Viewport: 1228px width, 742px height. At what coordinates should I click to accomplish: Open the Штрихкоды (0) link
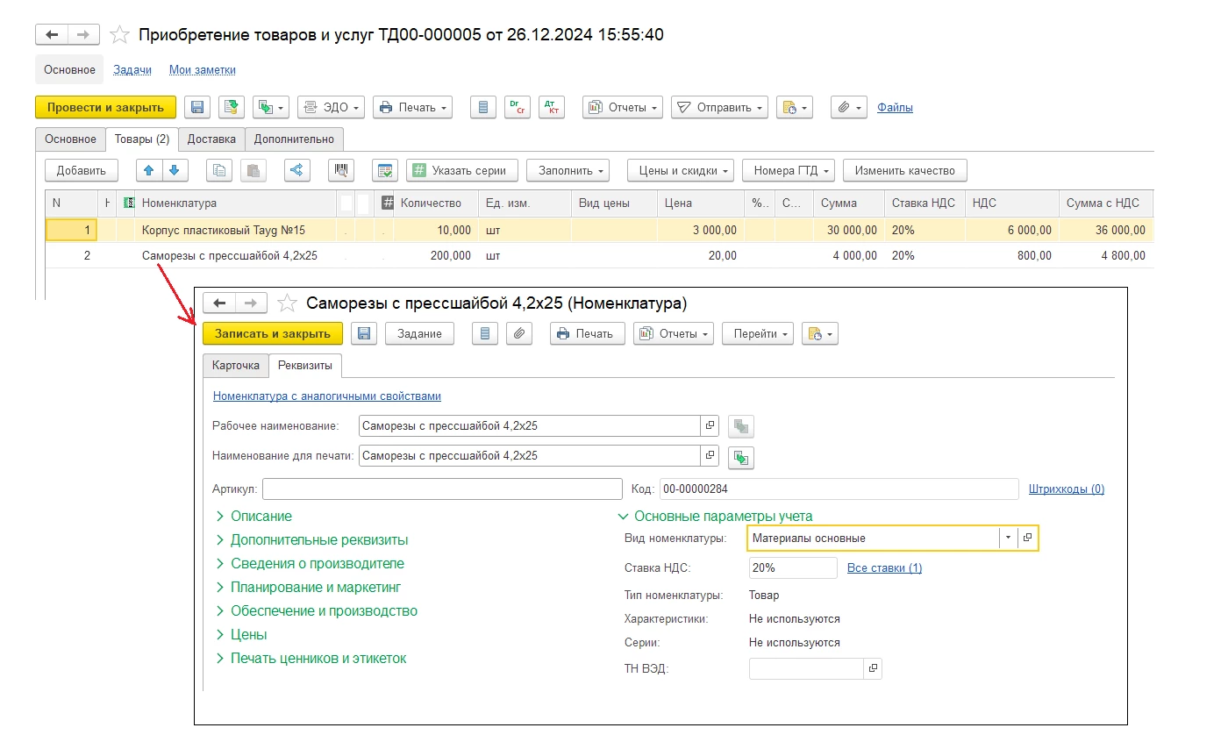click(x=1066, y=489)
